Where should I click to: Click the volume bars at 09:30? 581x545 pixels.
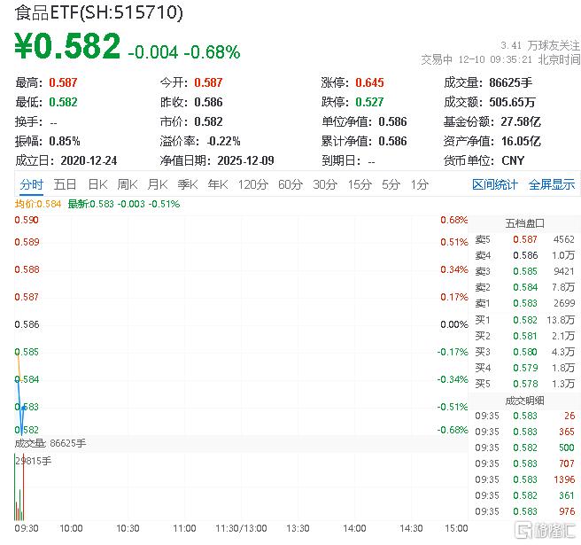19,487
